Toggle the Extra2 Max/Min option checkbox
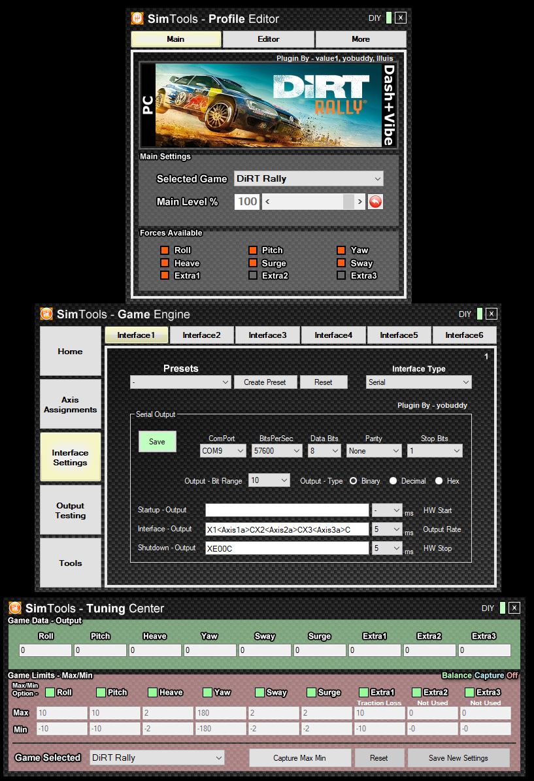Screen dimensions: 534x781 coord(417,692)
